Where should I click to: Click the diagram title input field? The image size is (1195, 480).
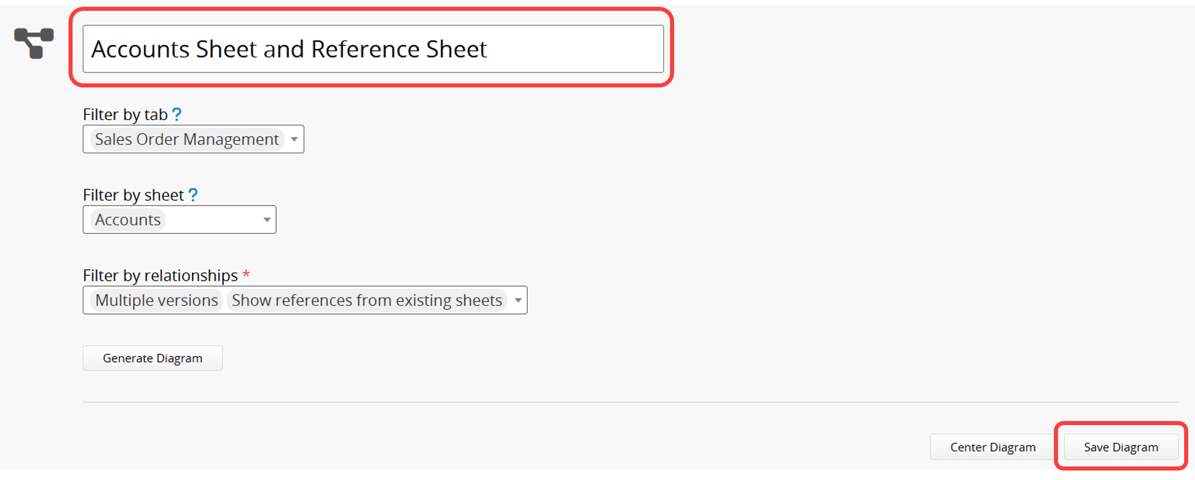373,49
